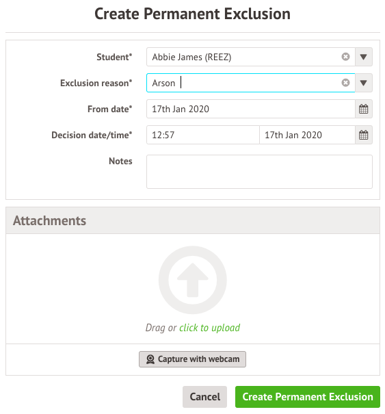Click the From date field 17th Jan 2020

tap(251, 109)
